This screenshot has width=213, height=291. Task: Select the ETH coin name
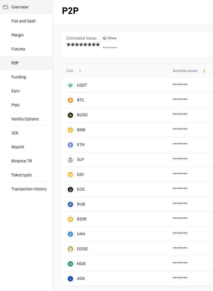81,145
